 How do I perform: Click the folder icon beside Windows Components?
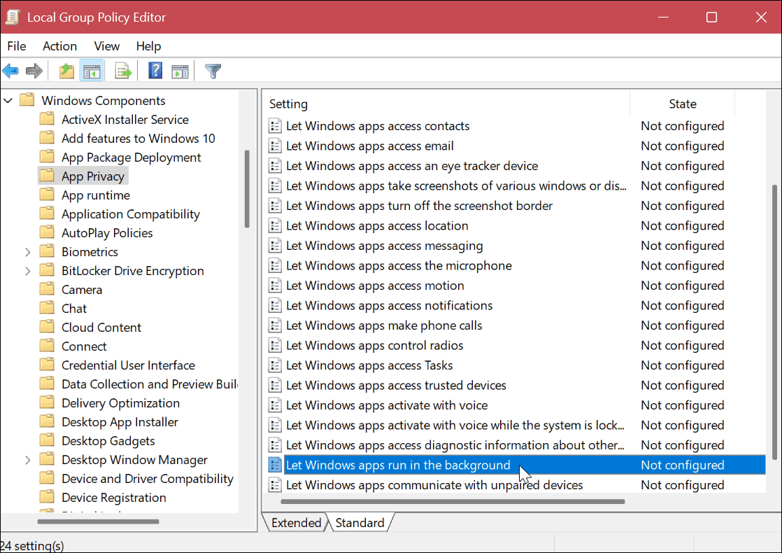27,100
